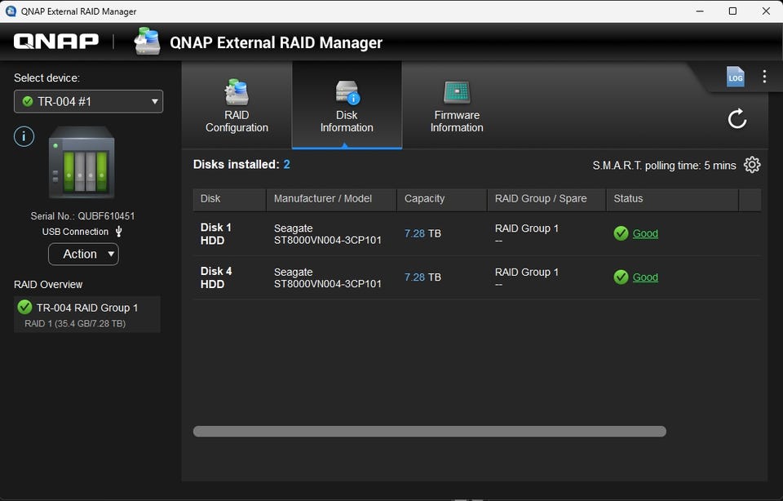
Task: Open the Action dropdown button
Action: (83, 255)
